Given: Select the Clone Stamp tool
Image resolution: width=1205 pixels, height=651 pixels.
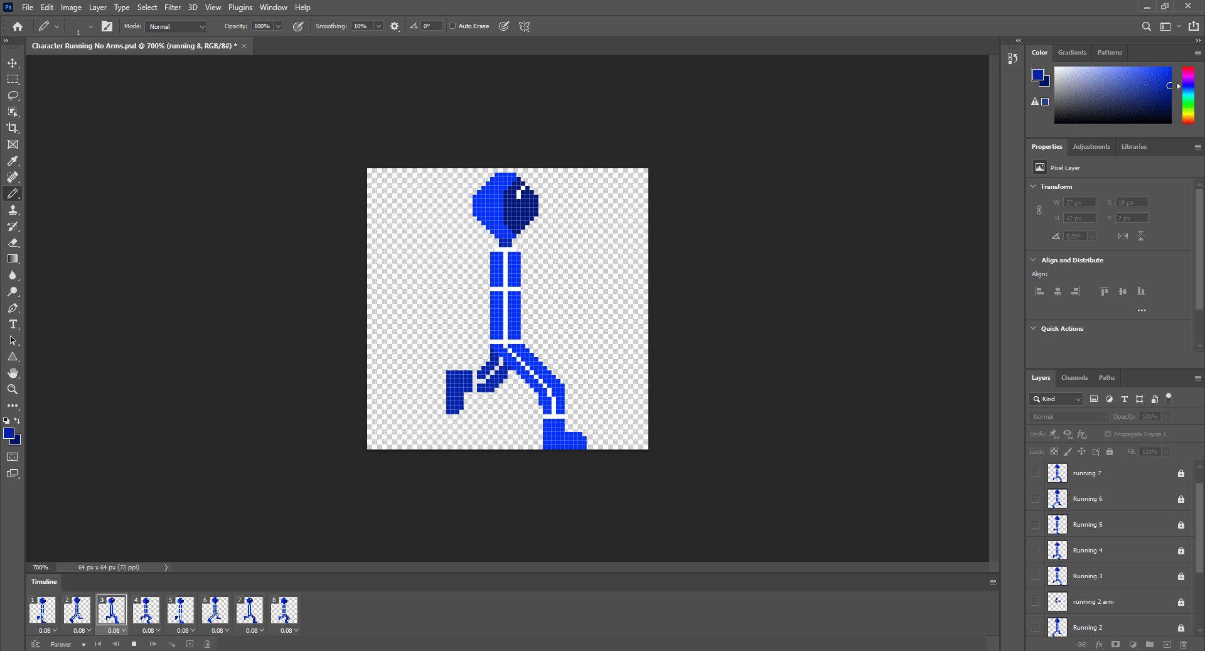Looking at the screenshot, I should (13, 210).
